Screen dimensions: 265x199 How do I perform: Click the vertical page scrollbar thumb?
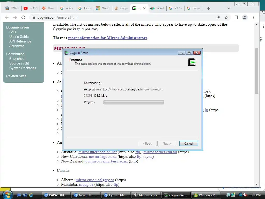coord(256,71)
